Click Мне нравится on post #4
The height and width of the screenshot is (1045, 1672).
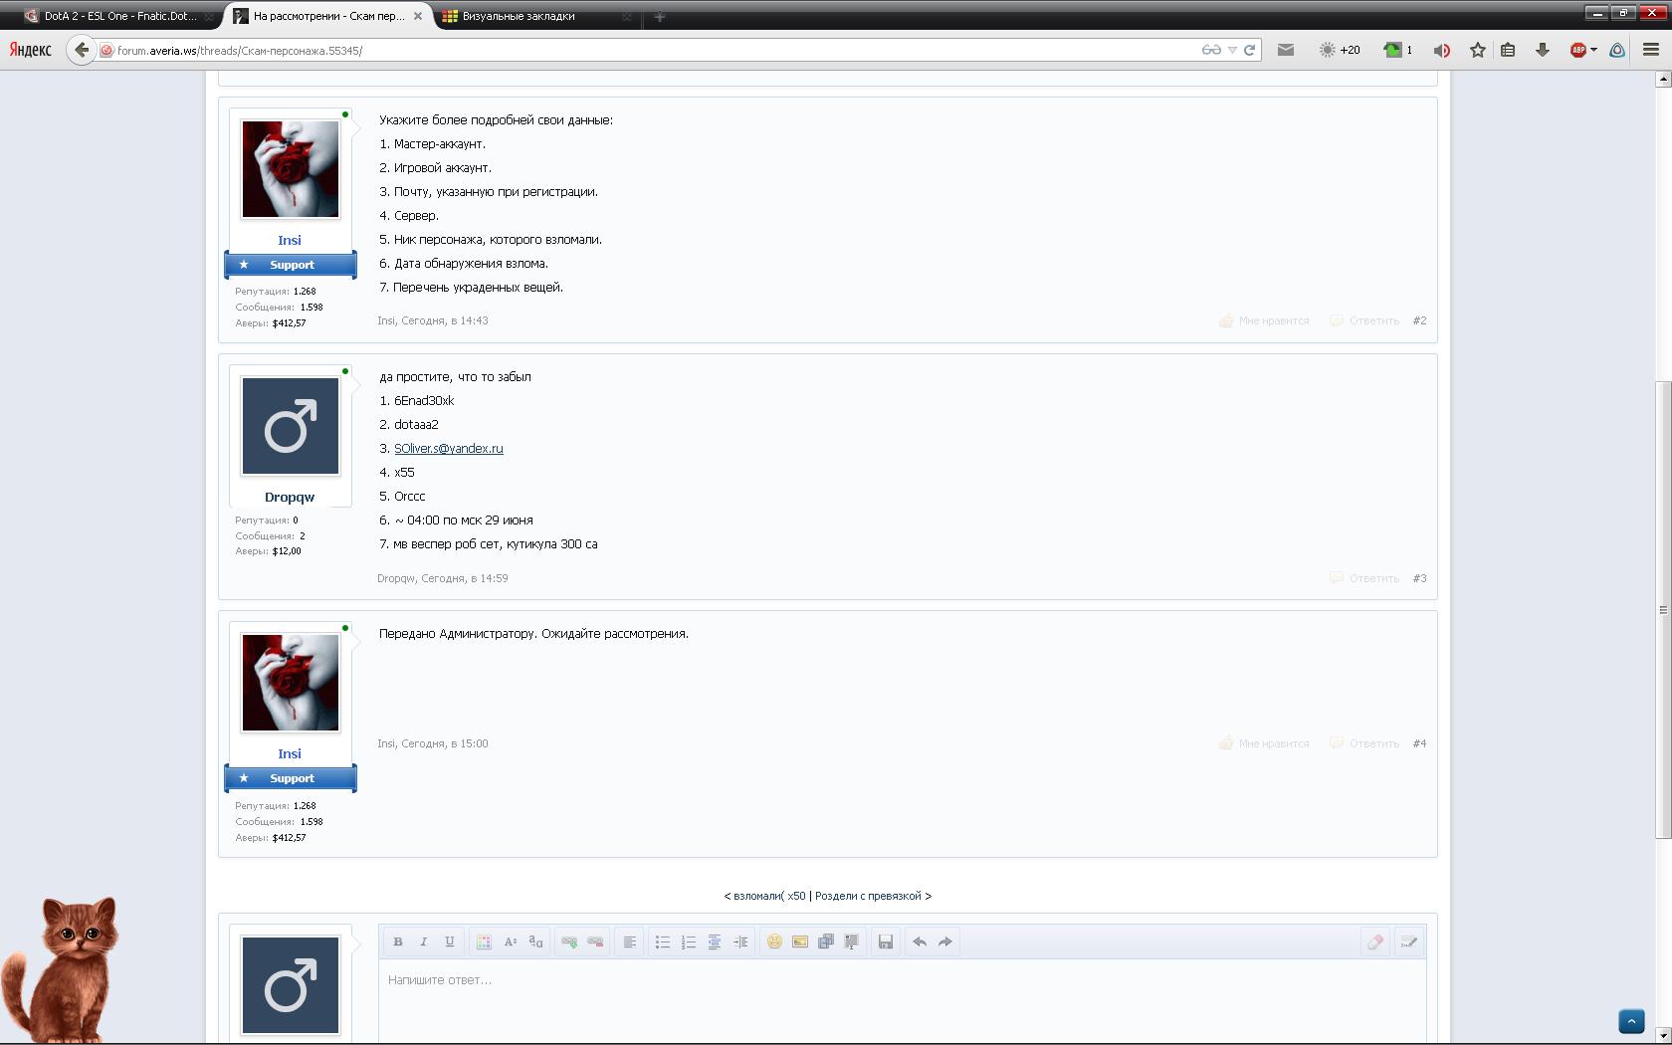coord(1264,743)
